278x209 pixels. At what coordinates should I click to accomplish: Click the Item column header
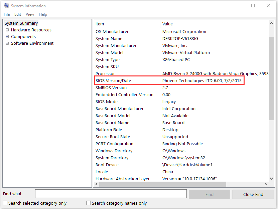[127, 24]
